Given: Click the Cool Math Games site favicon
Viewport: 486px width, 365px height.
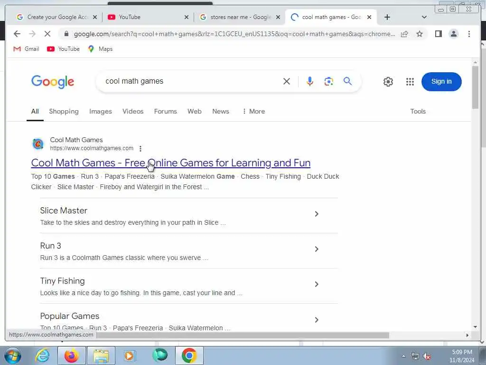Looking at the screenshot, I should point(38,144).
